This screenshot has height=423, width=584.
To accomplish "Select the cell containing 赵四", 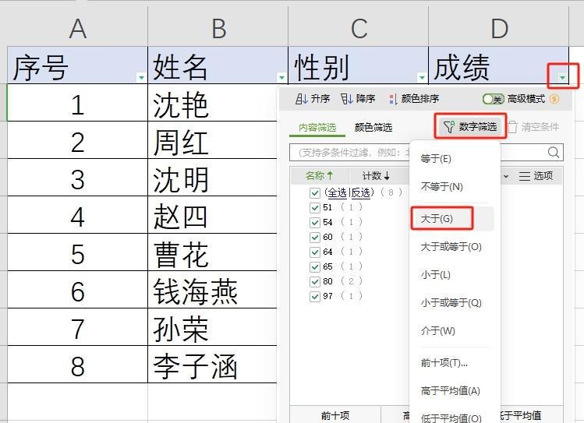I will [x=212, y=215].
